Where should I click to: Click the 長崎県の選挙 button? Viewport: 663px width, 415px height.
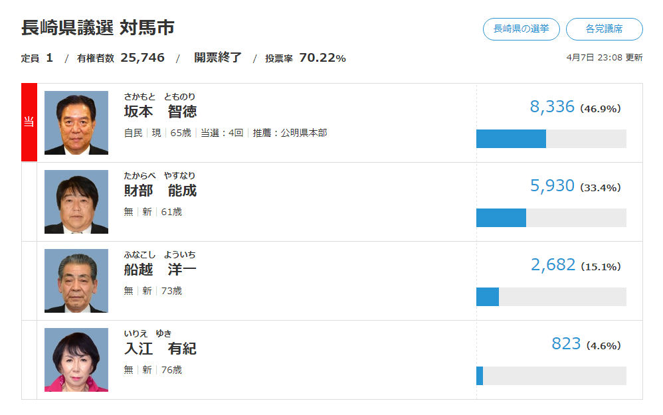(521, 29)
